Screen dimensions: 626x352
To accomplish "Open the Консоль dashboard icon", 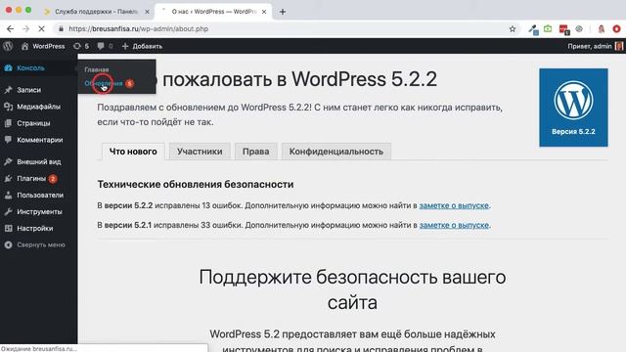I will [x=9, y=67].
